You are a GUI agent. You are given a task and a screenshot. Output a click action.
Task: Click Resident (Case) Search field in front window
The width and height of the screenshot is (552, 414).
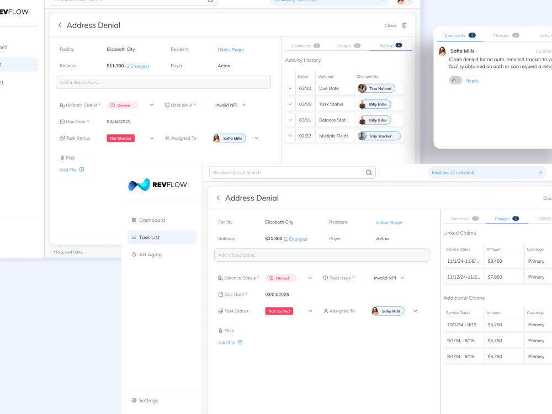(x=292, y=172)
